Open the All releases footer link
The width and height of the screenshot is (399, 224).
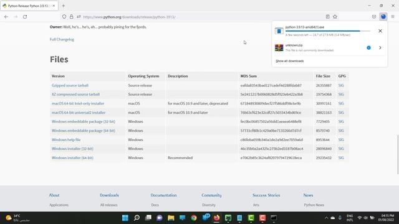click(x=108, y=205)
